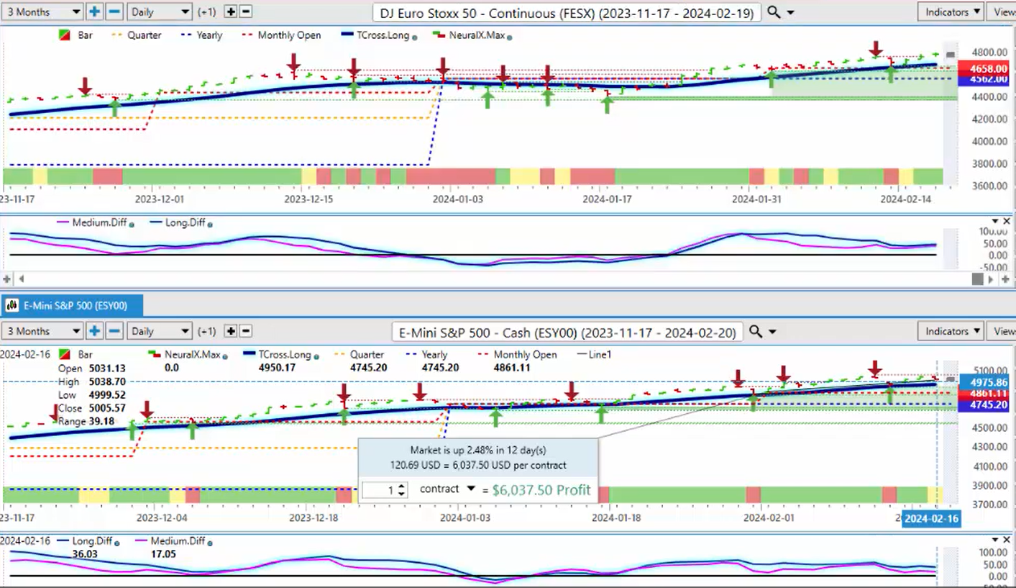Expand arrow beside ESY00 search magnifier
Viewport: 1016px width, 588px height.
tap(772, 332)
